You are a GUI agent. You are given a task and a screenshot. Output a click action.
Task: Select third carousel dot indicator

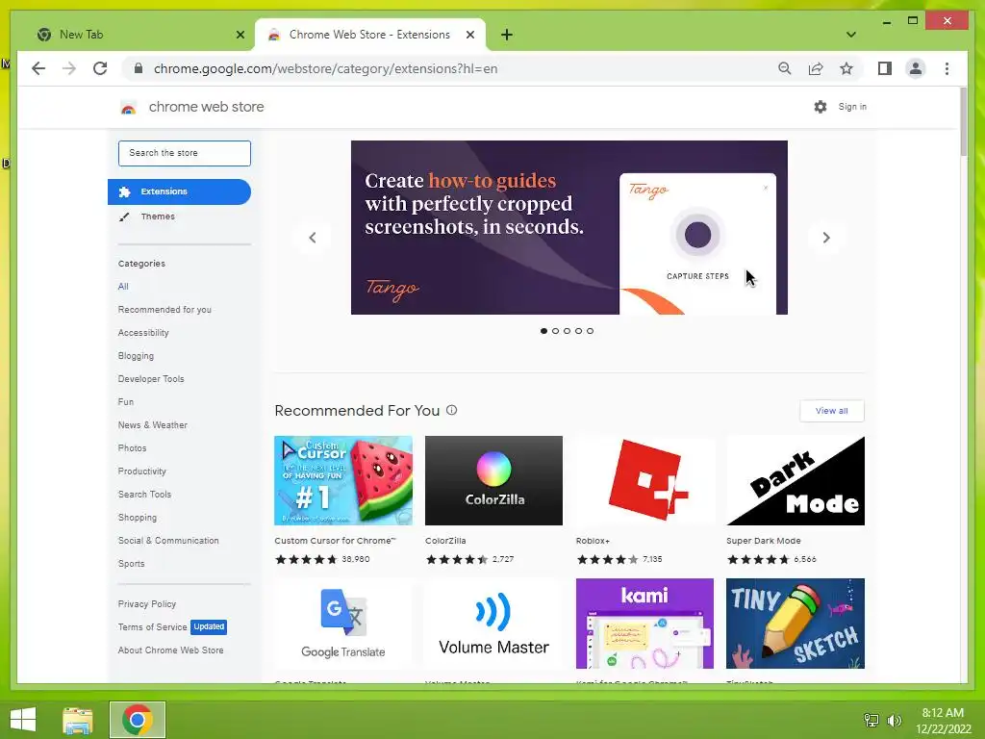pos(568,331)
